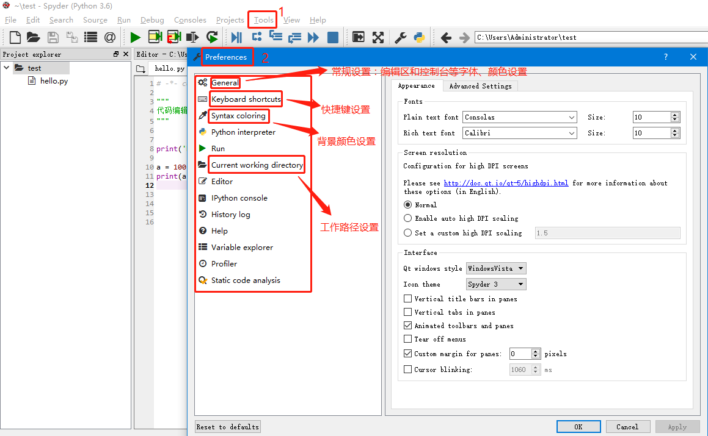The height and width of the screenshot is (436, 708).
Task: Click the OK button
Action: point(578,426)
